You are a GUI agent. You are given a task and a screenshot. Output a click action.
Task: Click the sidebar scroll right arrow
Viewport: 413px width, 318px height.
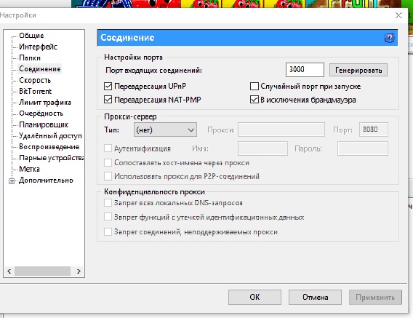click(x=79, y=271)
